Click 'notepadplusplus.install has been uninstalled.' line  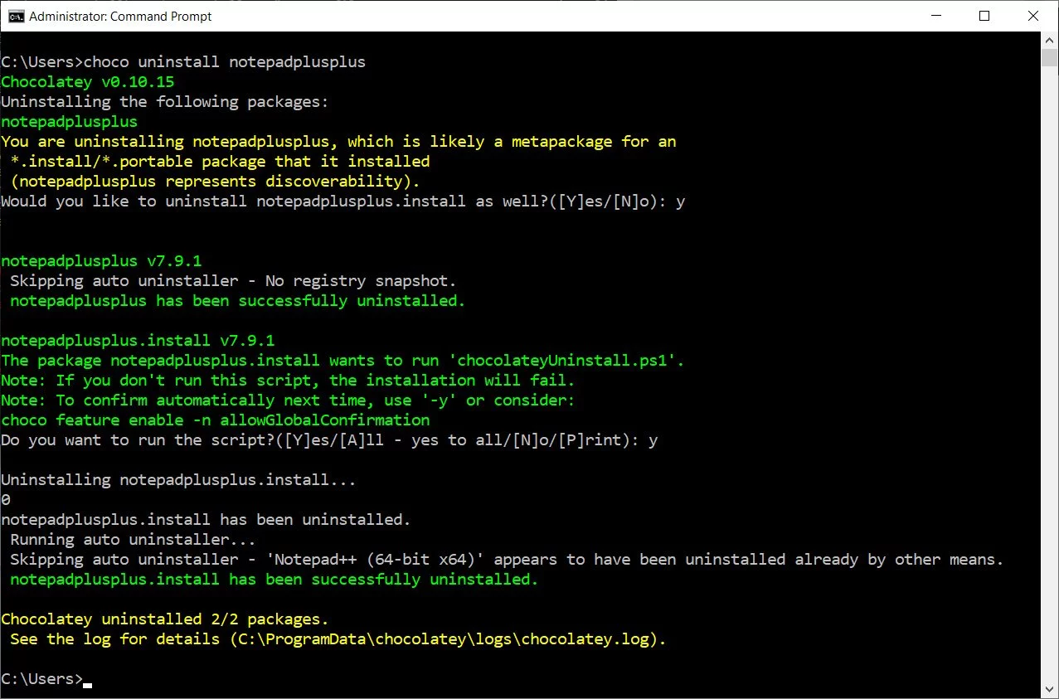coord(206,520)
